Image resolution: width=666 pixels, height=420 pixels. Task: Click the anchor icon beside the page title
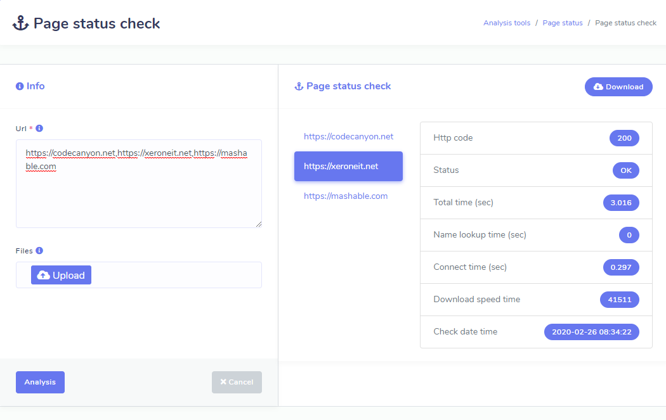tap(20, 24)
